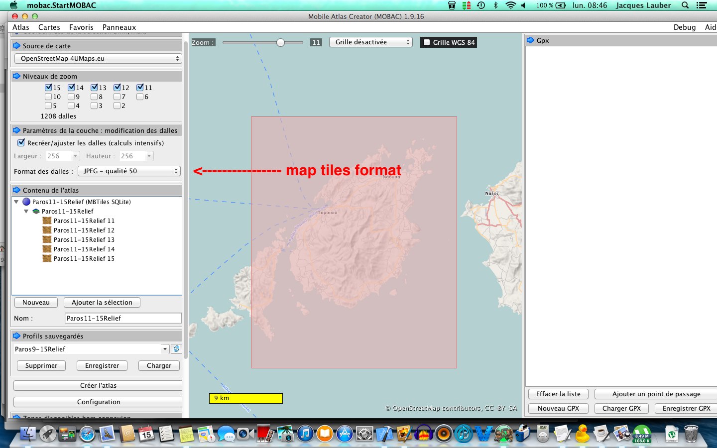This screenshot has height=448, width=717.
Task: Click the layer icon of Paros11-15Relief
Action: (36, 211)
